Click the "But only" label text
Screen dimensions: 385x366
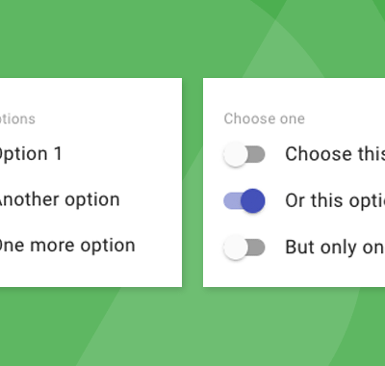coord(335,248)
